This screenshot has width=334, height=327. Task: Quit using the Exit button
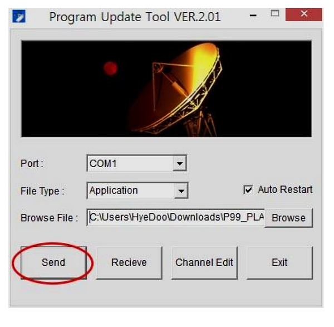click(x=279, y=262)
